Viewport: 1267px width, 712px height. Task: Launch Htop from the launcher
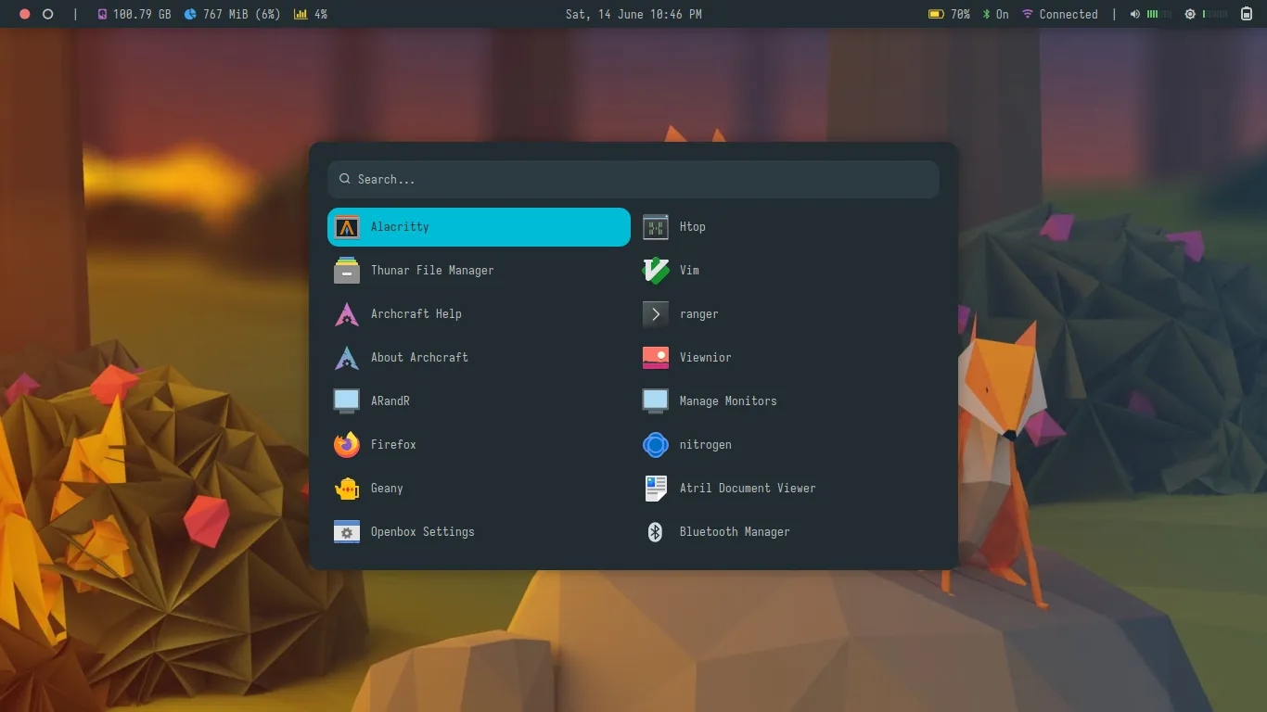click(787, 227)
